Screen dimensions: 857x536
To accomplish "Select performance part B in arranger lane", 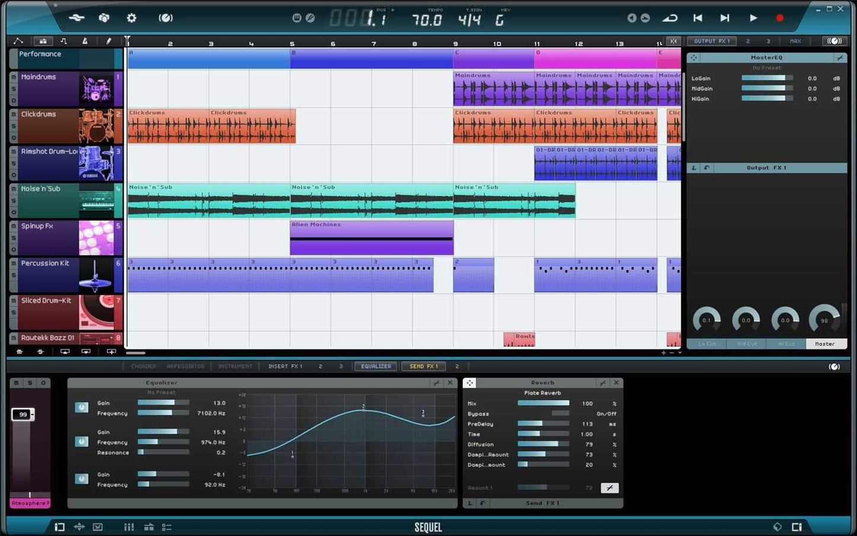I will 372,59.
